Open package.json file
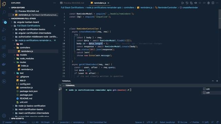The height and width of the screenshot is (124, 221). coord(26,95)
